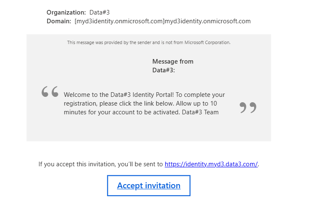311x207 pixels.
Task: Click the Organization label
Action: coord(66,12)
